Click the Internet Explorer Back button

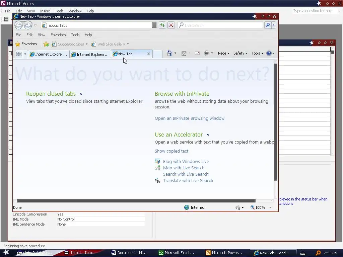click(x=19, y=25)
